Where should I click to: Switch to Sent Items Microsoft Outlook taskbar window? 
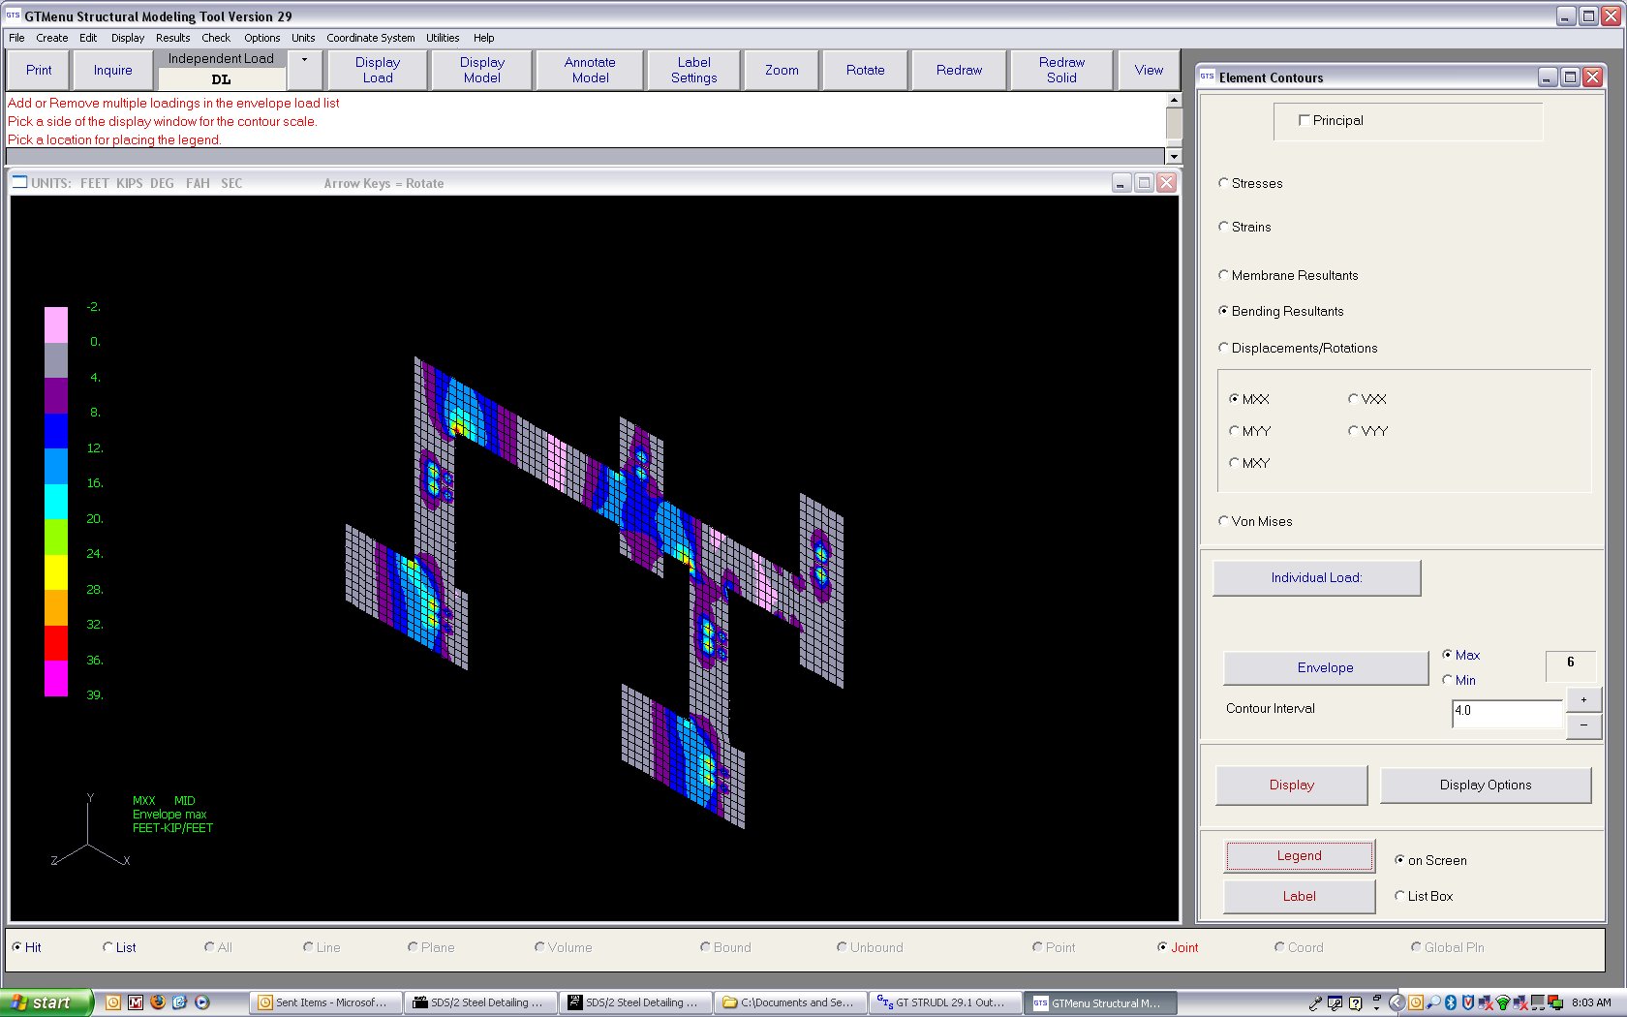coord(324,1002)
